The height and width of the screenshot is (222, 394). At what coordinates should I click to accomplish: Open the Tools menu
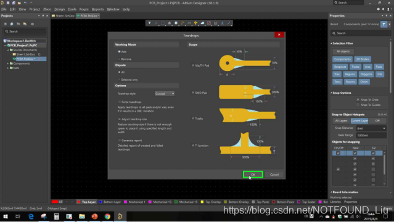pyautogui.click(x=72, y=9)
